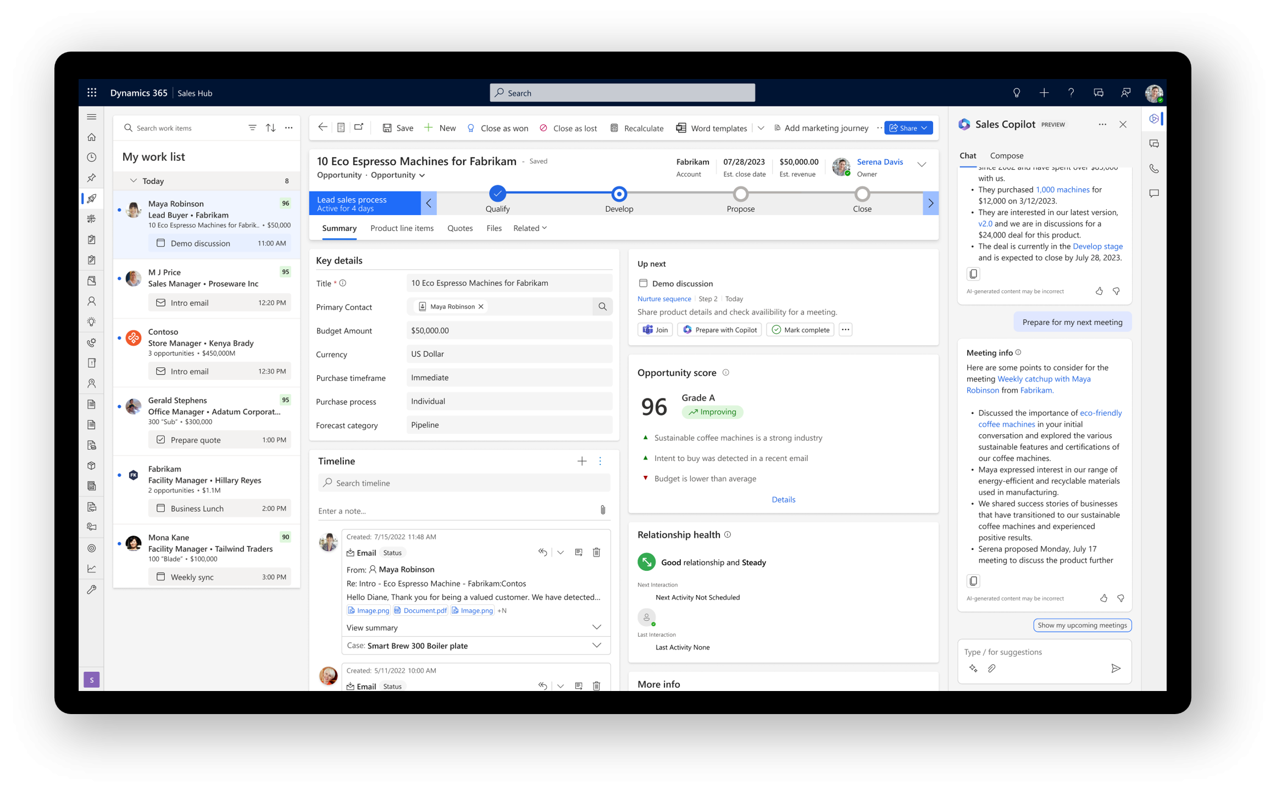Switch to Product line items tab

coord(402,228)
